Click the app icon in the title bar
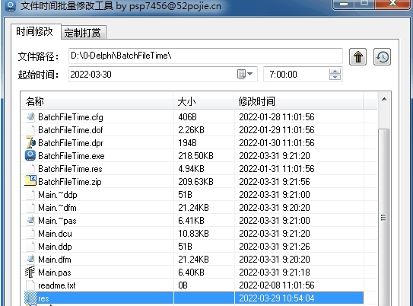 pyautogui.click(x=11, y=6)
